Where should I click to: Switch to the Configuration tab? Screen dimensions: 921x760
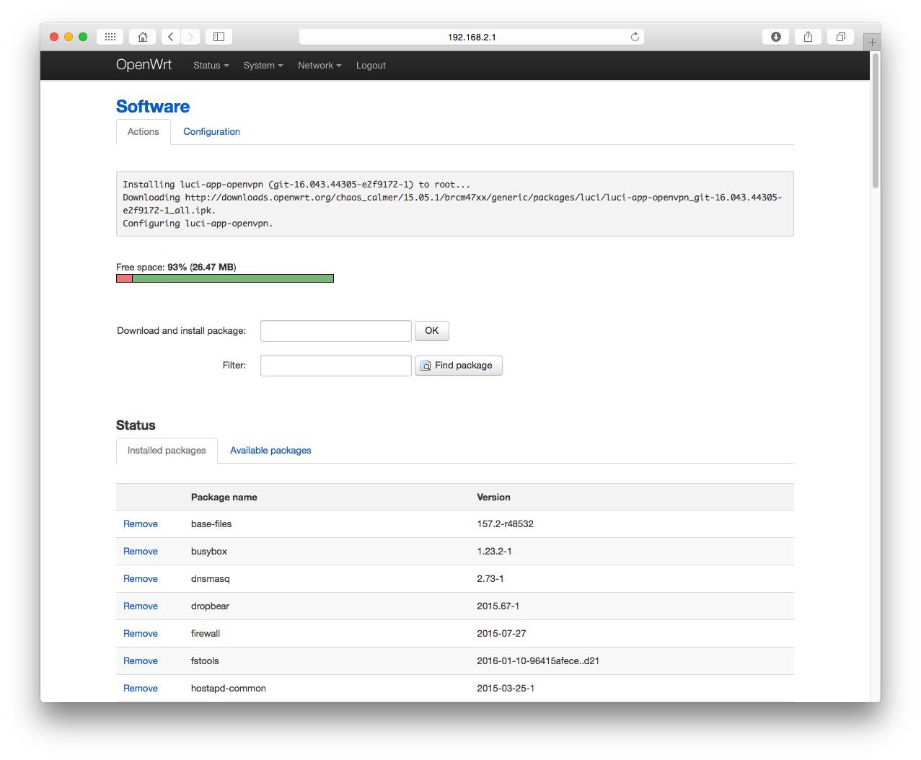pos(211,132)
